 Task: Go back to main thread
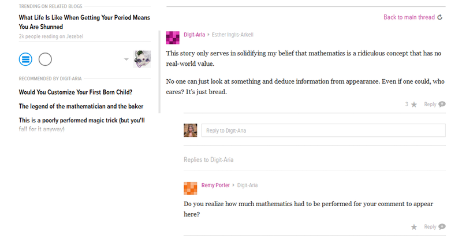coord(409,17)
